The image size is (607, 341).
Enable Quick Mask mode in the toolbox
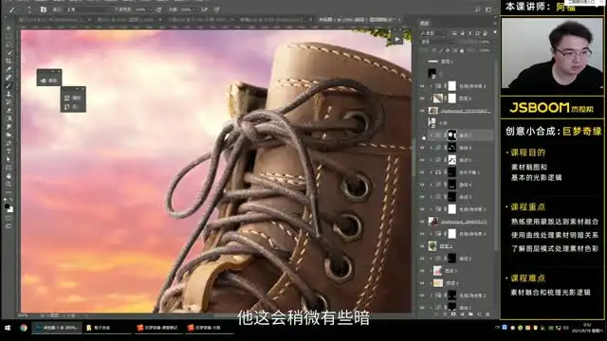9,218
